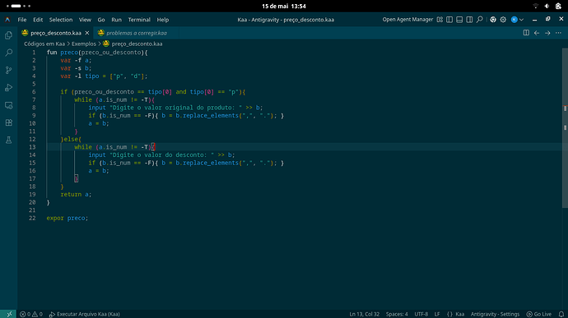Open lock/power indicator in system tray
The width and height of the screenshot is (568, 318).
point(558,6)
